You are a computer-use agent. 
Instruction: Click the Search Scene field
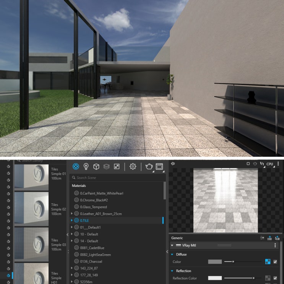pyautogui.click(x=118, y=177)
